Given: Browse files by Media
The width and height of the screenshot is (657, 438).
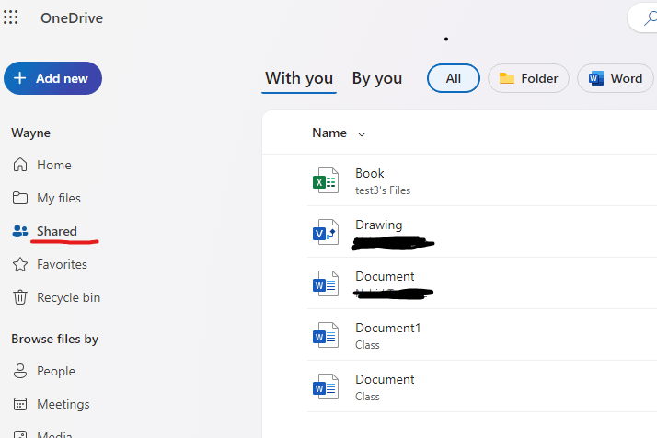Looking at the screenshot, I should tap(54, 434).
